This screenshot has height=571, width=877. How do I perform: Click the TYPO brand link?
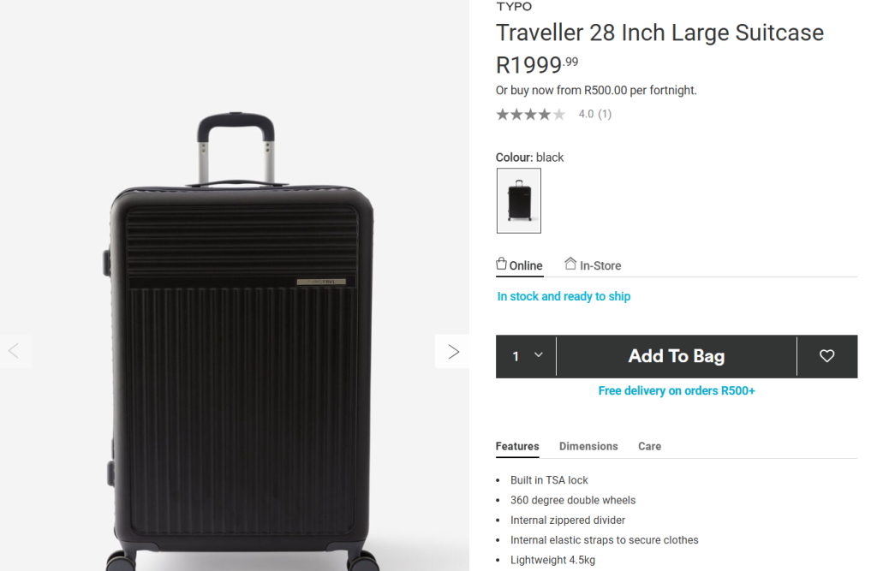tap(514, 7)
